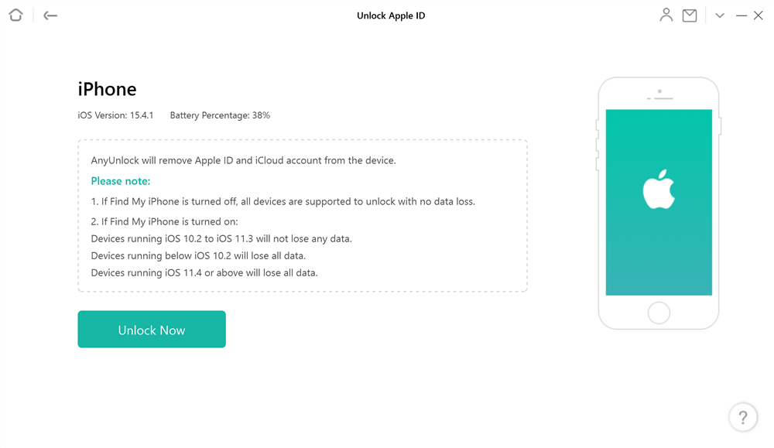Image resolution: width=774 pixels, height=448 pixels.
Task: Click the AnyUnlock will remove Apple ID text
Action: click(x=243, y=160)
